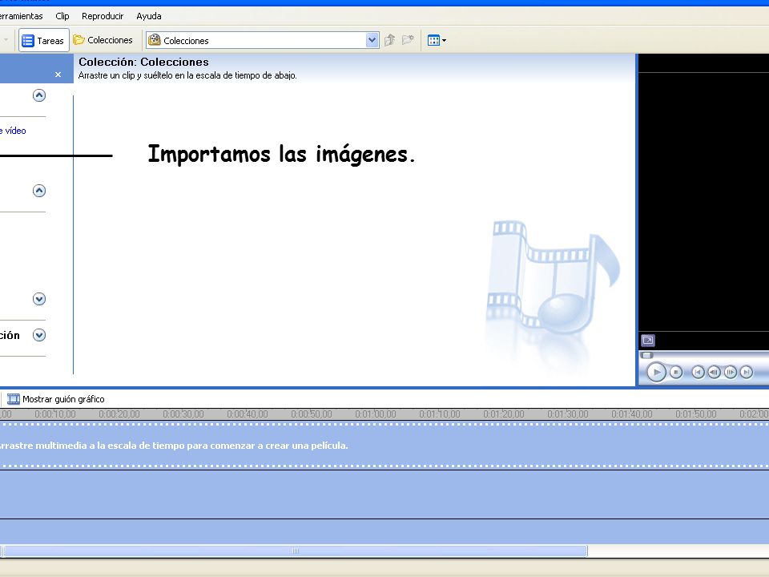Viewport: 769px width, 577px height.
Task: Click the 'Colección: Colecciones' heading
Action: point(143,62)
